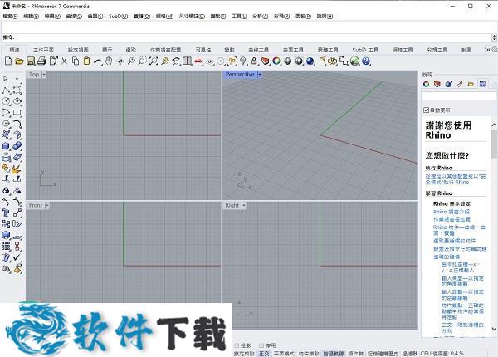Viewport: 498px width, 357px height.
Task: Open the command history dropdown arrow
Action: 494,37
